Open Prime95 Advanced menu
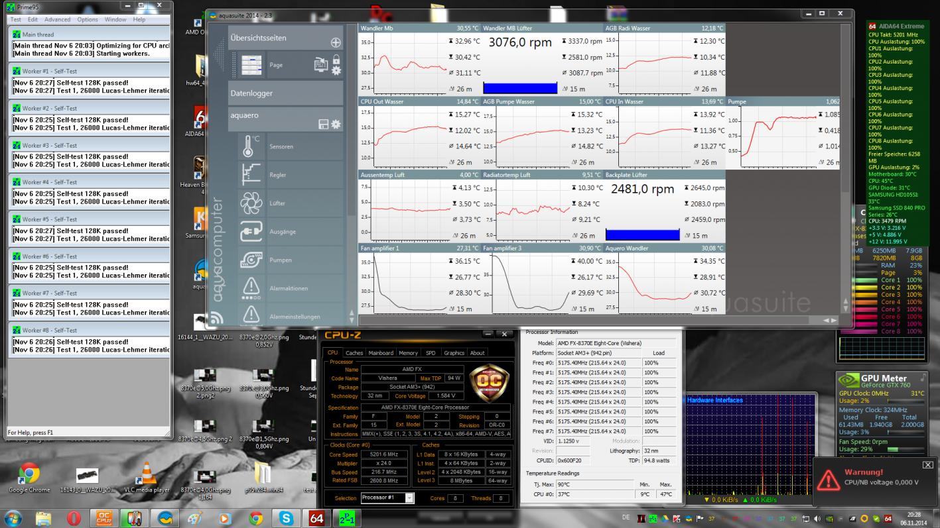Viewport: 940px width, 528px height. (x=57, y=19)
